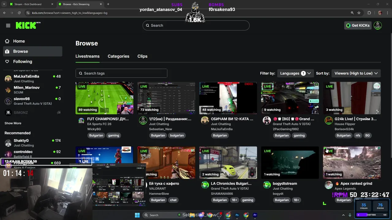Open a new browser tab
Image resolution: width=392 pixels, height=220 pixels.
(108, 4)
